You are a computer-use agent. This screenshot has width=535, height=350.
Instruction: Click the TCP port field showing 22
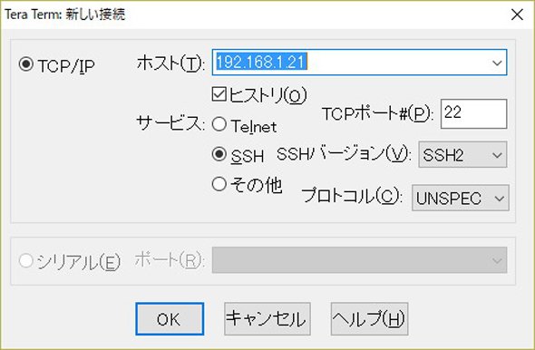473,114
